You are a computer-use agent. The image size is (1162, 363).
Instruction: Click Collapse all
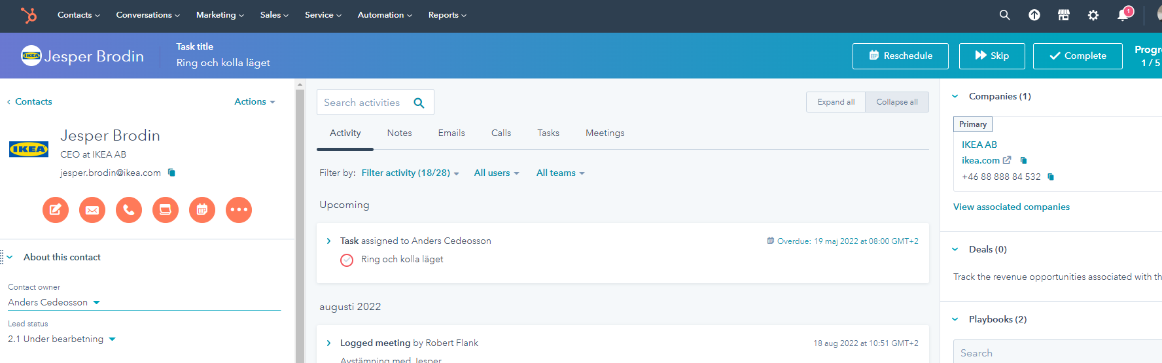click(x=897, y=102)
